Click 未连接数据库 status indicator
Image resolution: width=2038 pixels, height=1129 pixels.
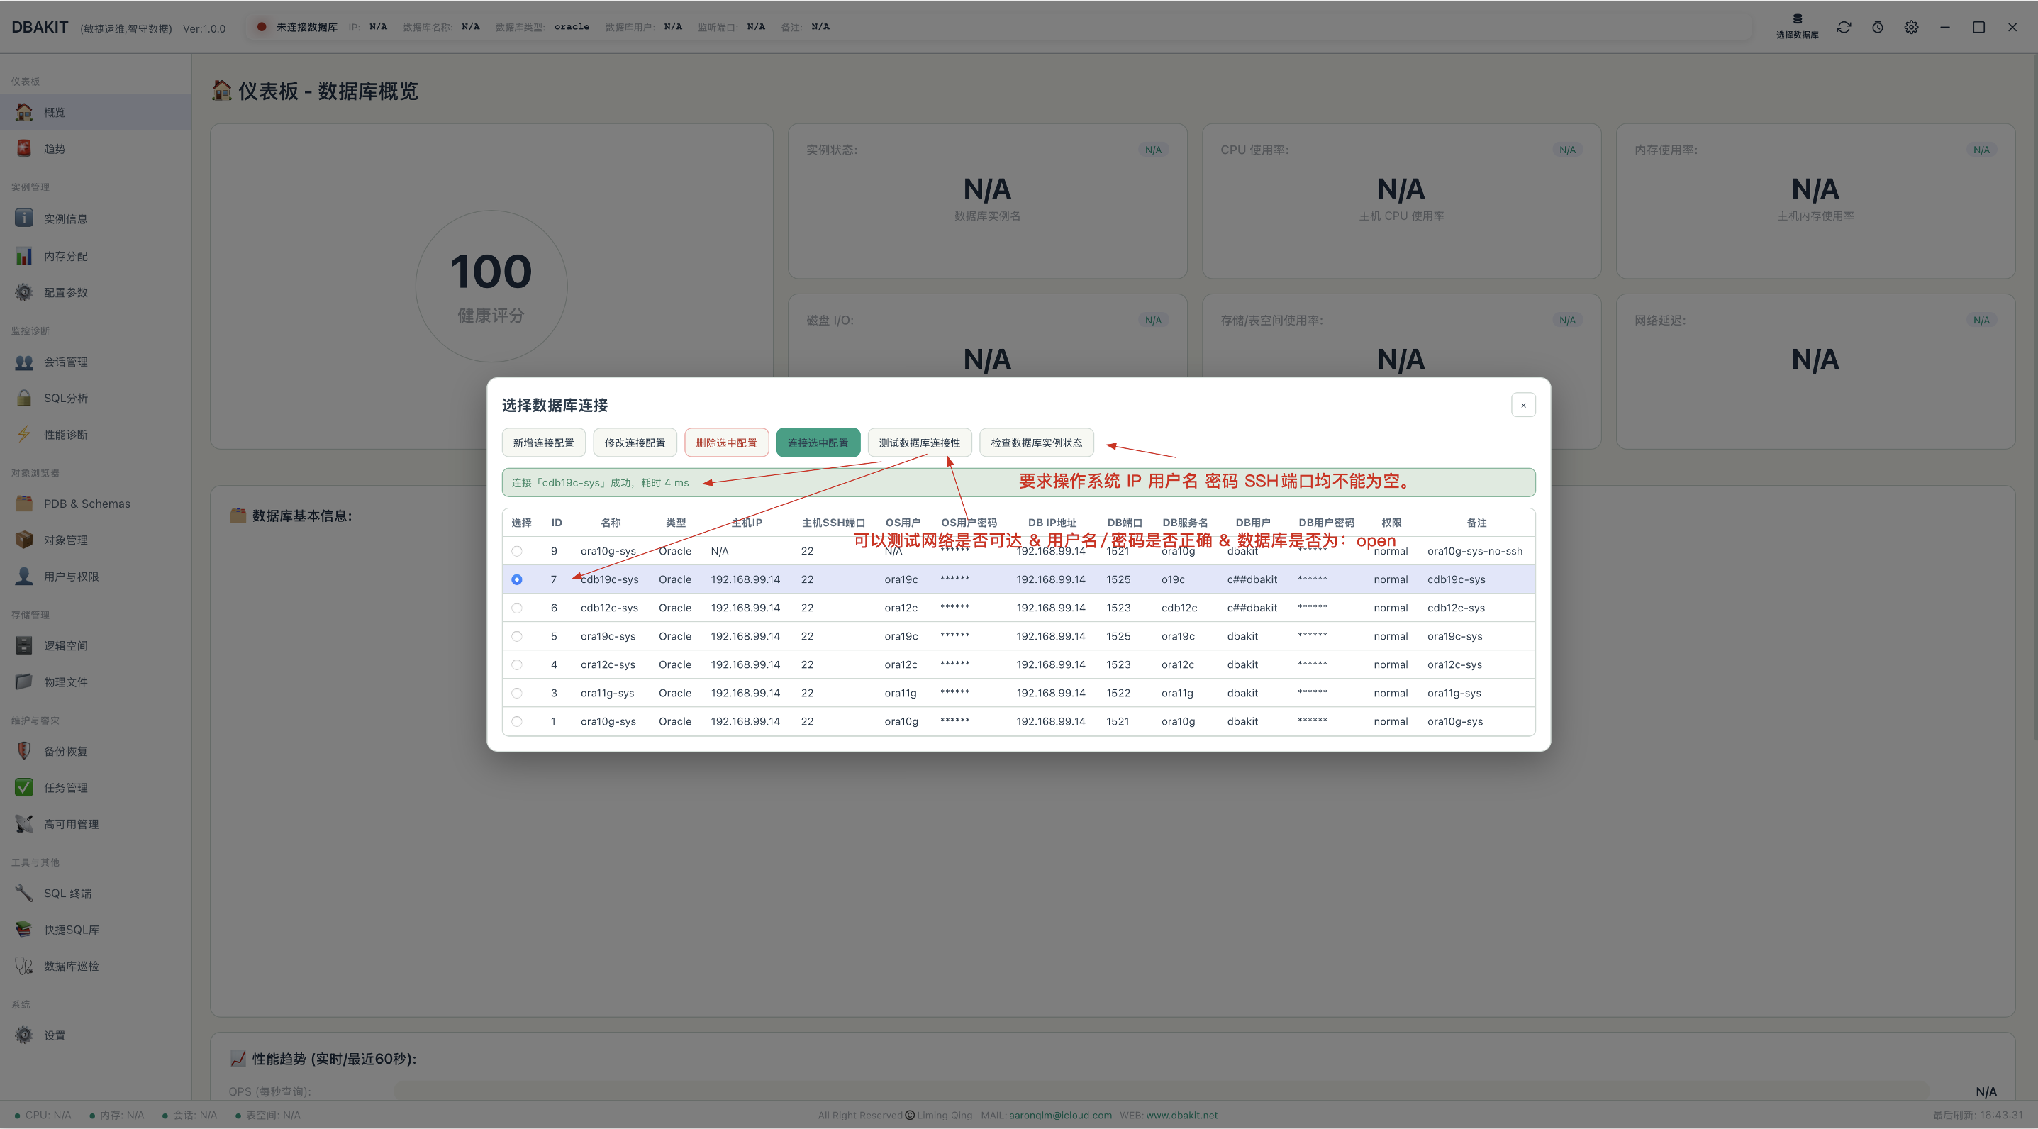297,27
